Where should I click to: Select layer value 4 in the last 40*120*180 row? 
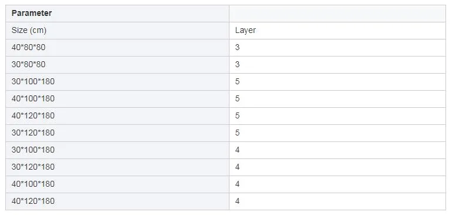(x=337, y=201)
